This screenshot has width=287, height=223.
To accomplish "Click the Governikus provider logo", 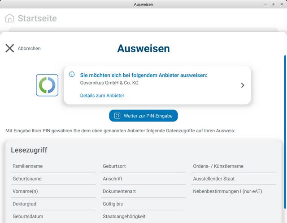I will pyautogui.click(x=47, y=85).
